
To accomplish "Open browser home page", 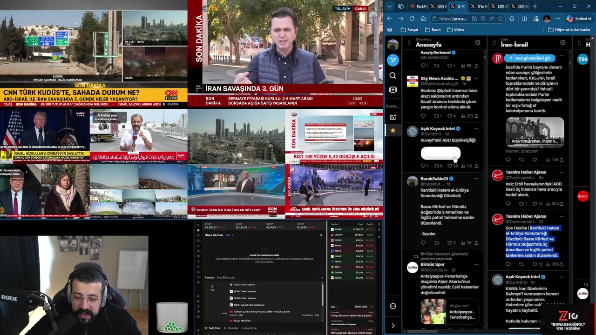I will pyautogui.click(x=423, y=19).
